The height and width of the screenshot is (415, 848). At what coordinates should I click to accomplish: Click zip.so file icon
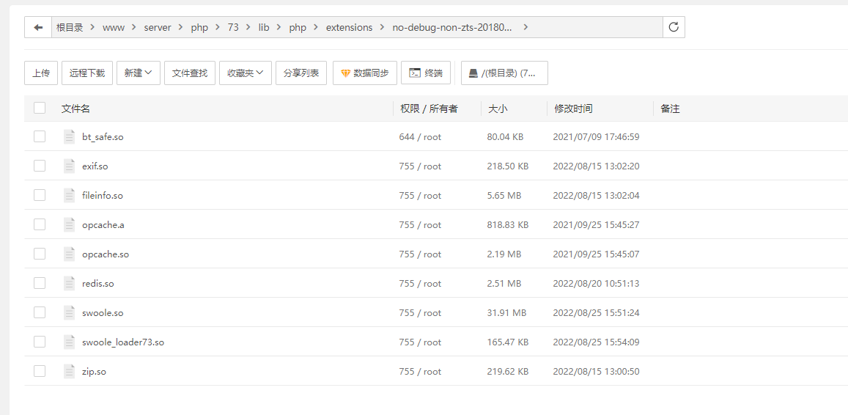(x=69, y=371)
